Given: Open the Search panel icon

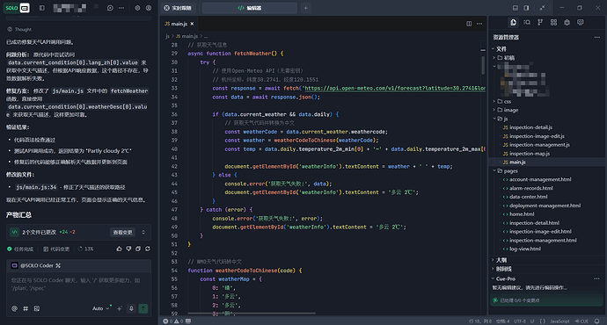Looking at the screenshot, I should pyautogui.click(x=527, y=23).
